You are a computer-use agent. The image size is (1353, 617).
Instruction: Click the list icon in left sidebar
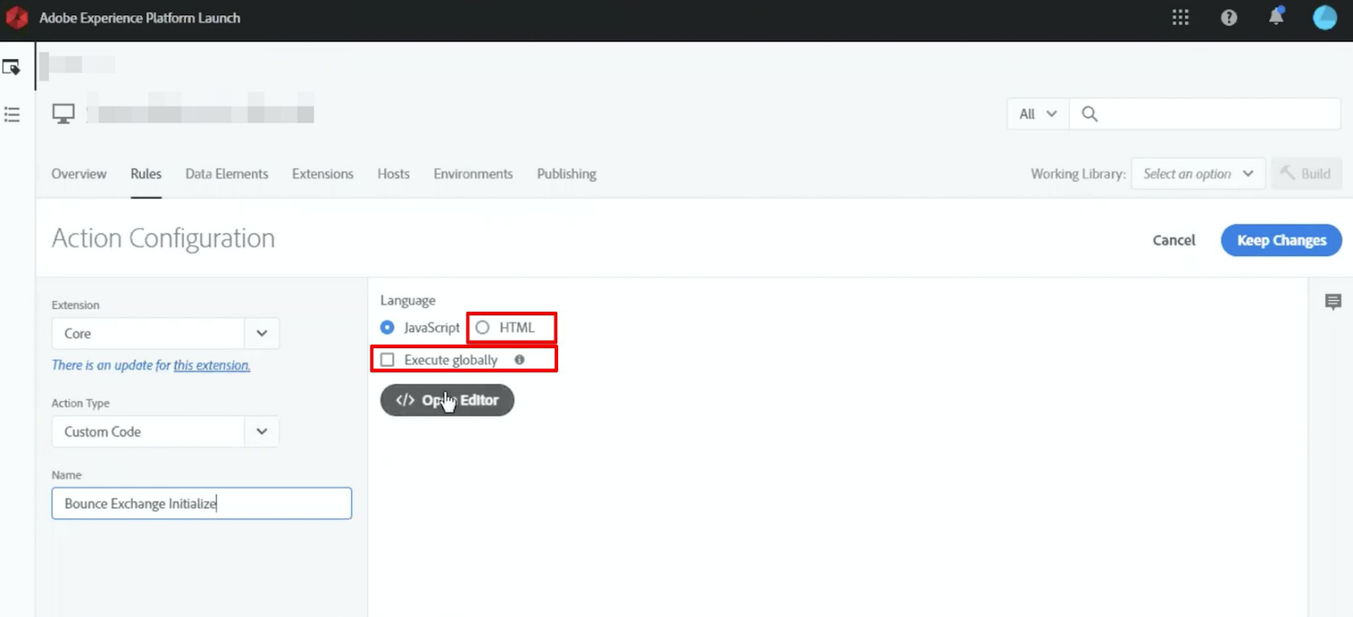click(x=12, y=114)
